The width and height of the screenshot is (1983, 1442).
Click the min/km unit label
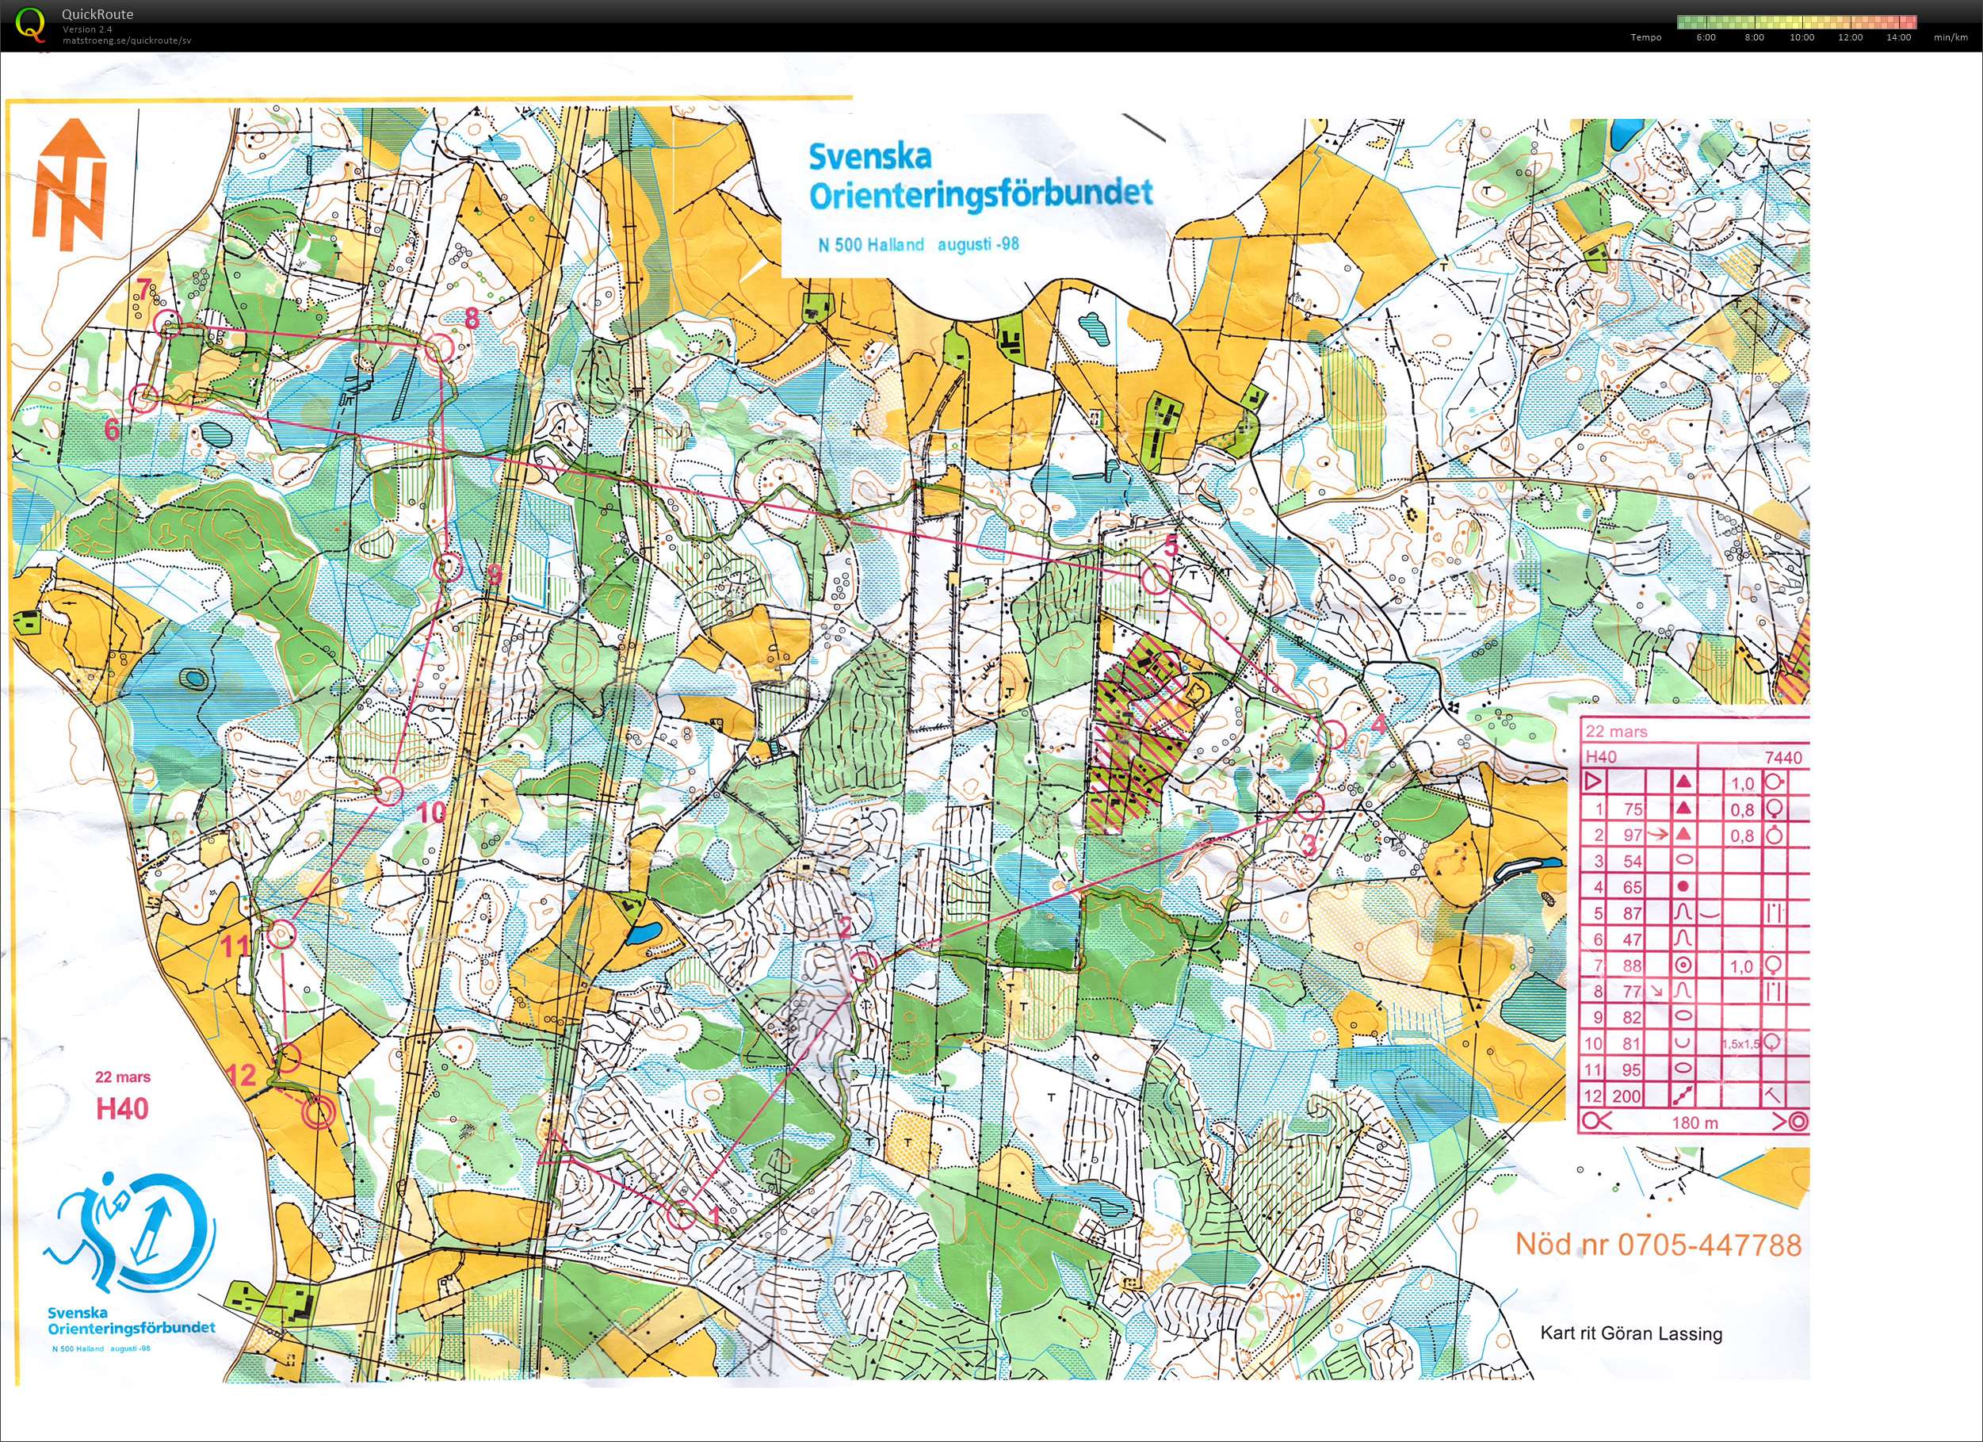click(1951, 37)
